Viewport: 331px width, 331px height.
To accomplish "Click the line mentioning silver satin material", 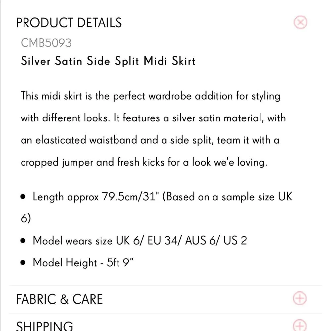I will (153, 118).
